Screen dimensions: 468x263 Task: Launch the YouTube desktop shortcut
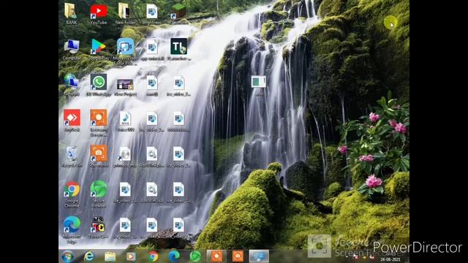pos(99,14)
